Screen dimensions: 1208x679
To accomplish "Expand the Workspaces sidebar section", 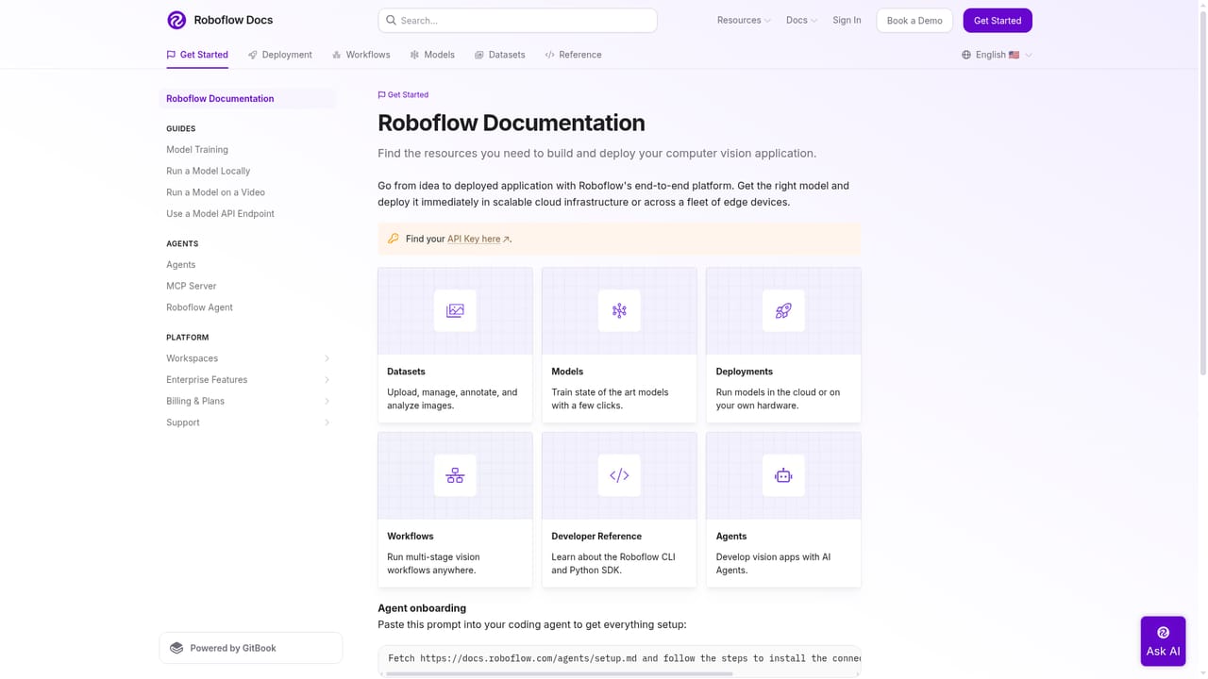I will tap(248, 358).
